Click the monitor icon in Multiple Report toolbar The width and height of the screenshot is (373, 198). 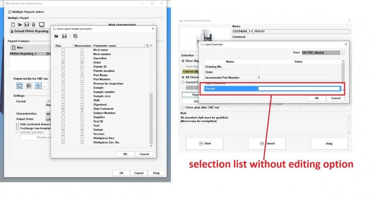pyautogui.click(x=41, y=25)
